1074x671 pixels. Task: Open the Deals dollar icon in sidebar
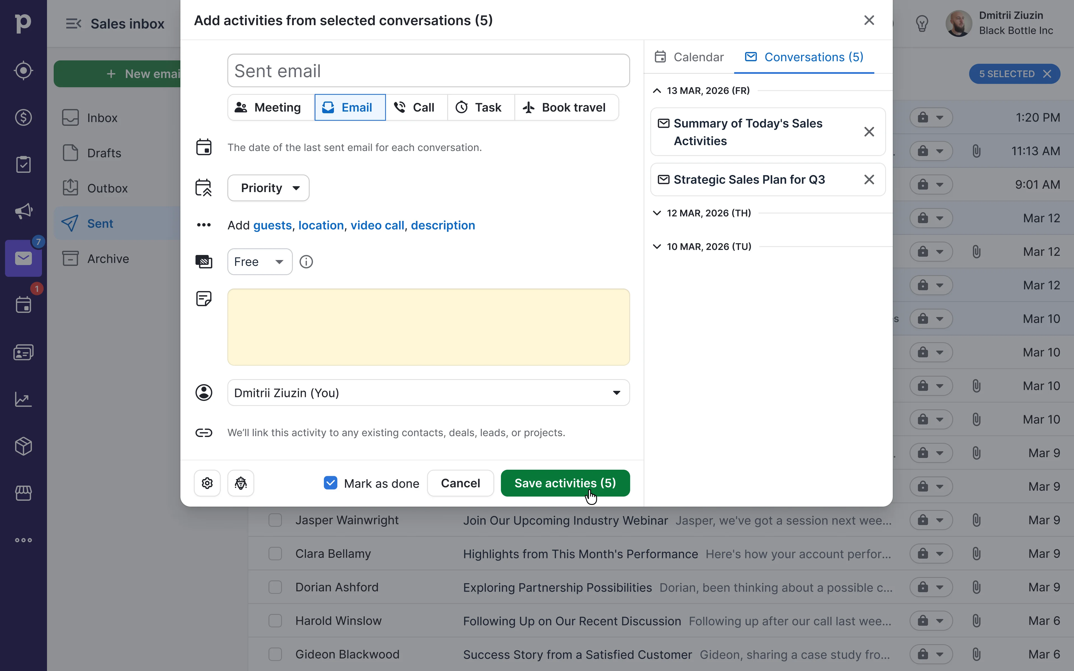coord(23,118)
